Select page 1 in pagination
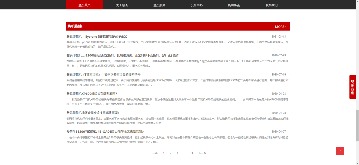 164,153
